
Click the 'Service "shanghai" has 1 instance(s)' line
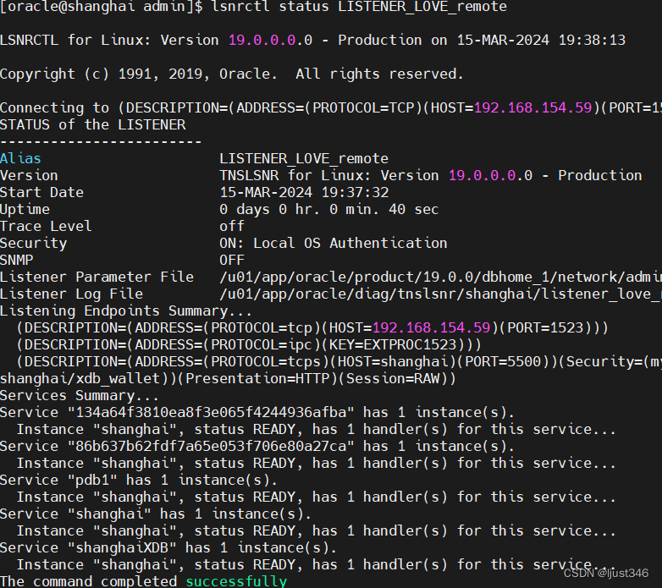coord(156,514)
